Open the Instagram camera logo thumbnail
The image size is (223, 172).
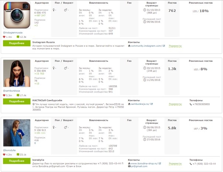[17, 15]
